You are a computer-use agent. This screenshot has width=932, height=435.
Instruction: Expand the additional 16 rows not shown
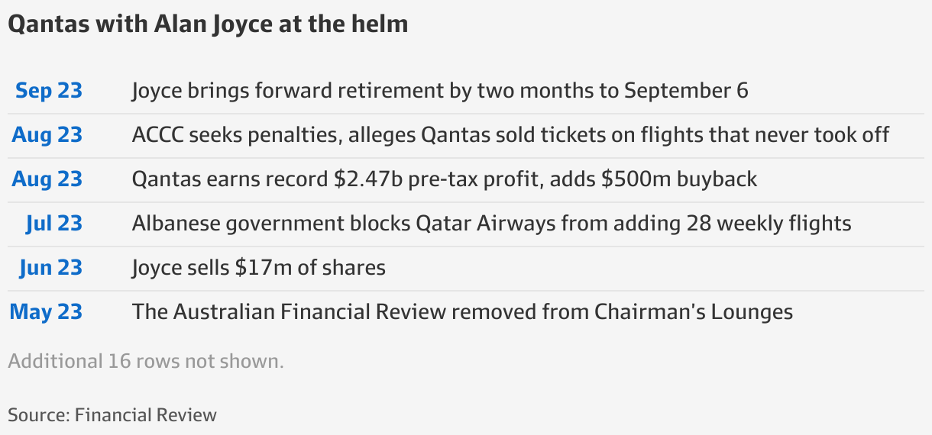pos(146,361)
